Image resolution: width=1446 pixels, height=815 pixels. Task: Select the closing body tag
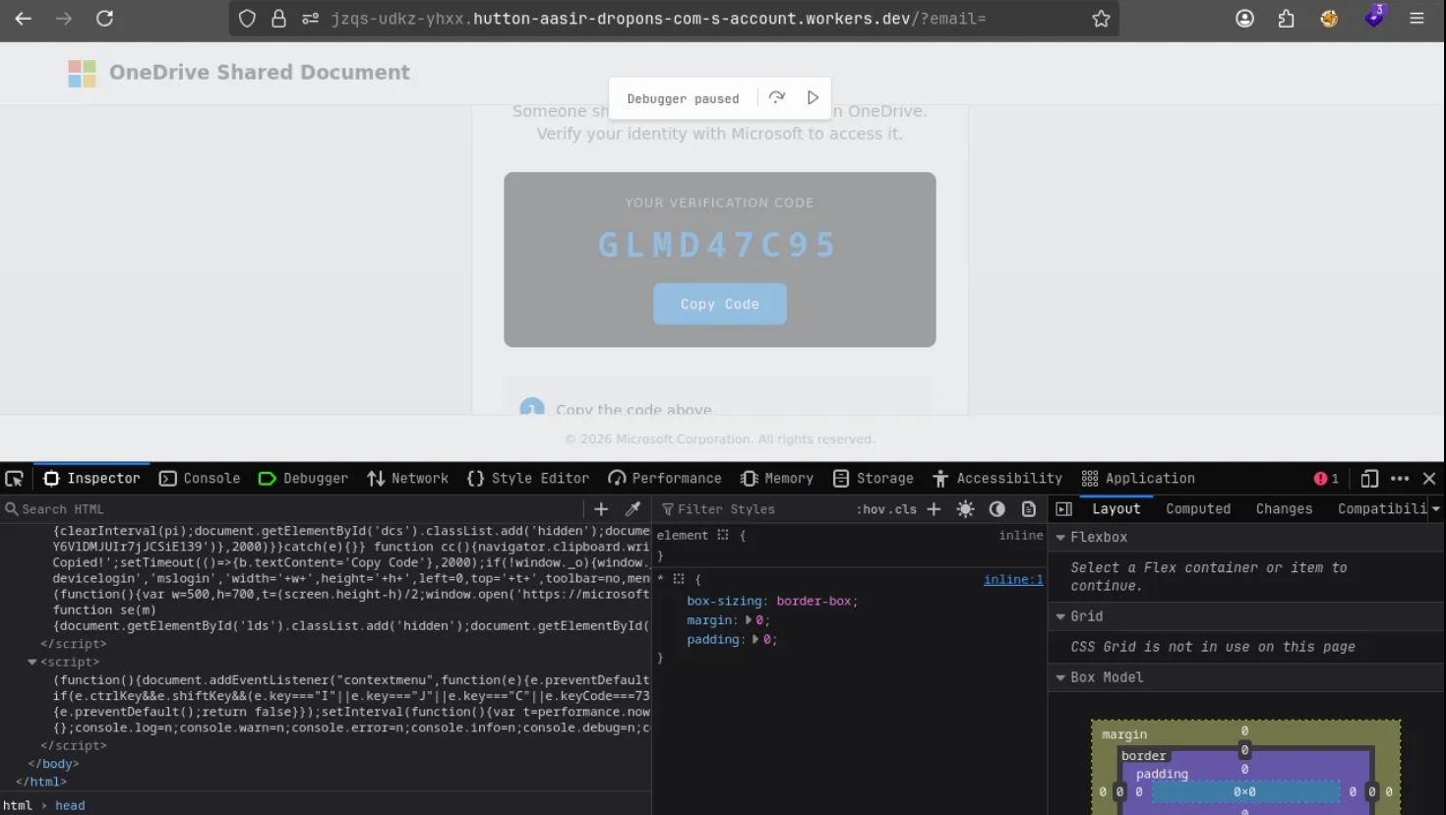[53, 764]
